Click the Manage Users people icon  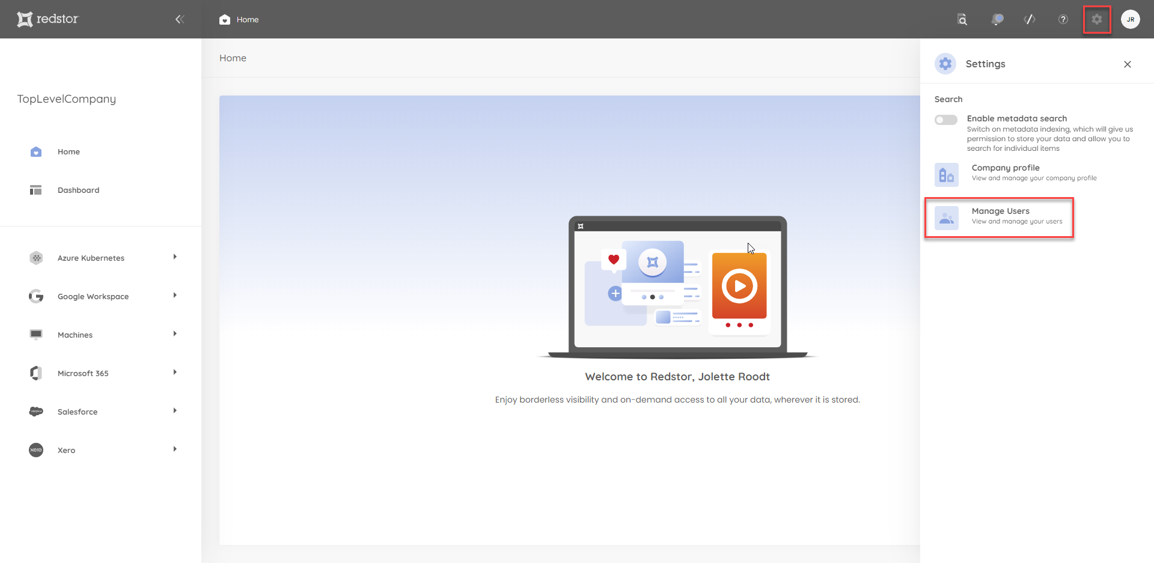tap(947, 218)
